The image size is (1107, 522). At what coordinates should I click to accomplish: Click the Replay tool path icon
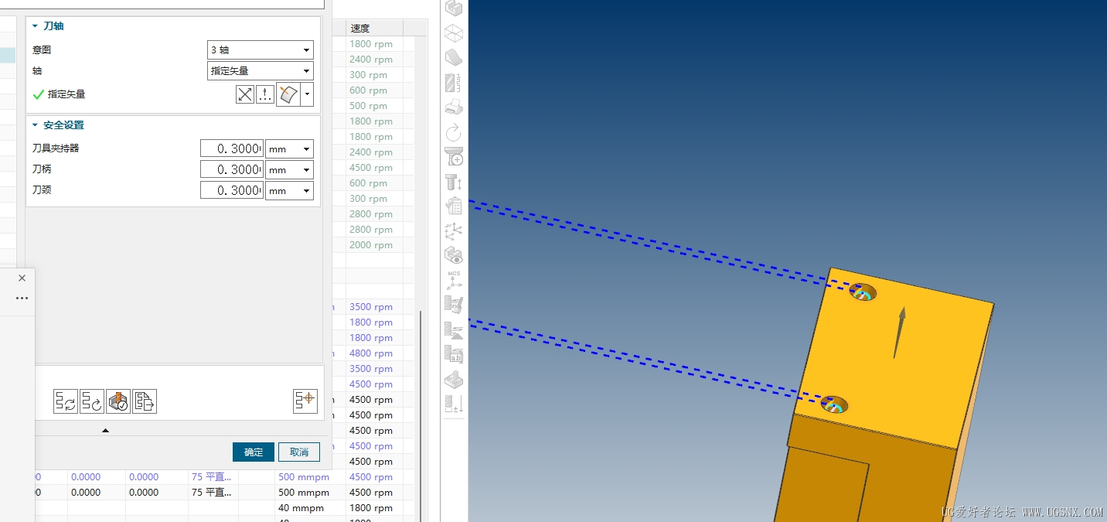pyautogui.click(x=92, y=401)
